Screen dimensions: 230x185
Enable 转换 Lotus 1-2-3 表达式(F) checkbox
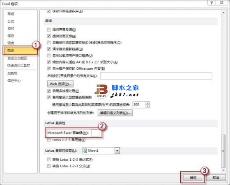click(x=49, y=160)
